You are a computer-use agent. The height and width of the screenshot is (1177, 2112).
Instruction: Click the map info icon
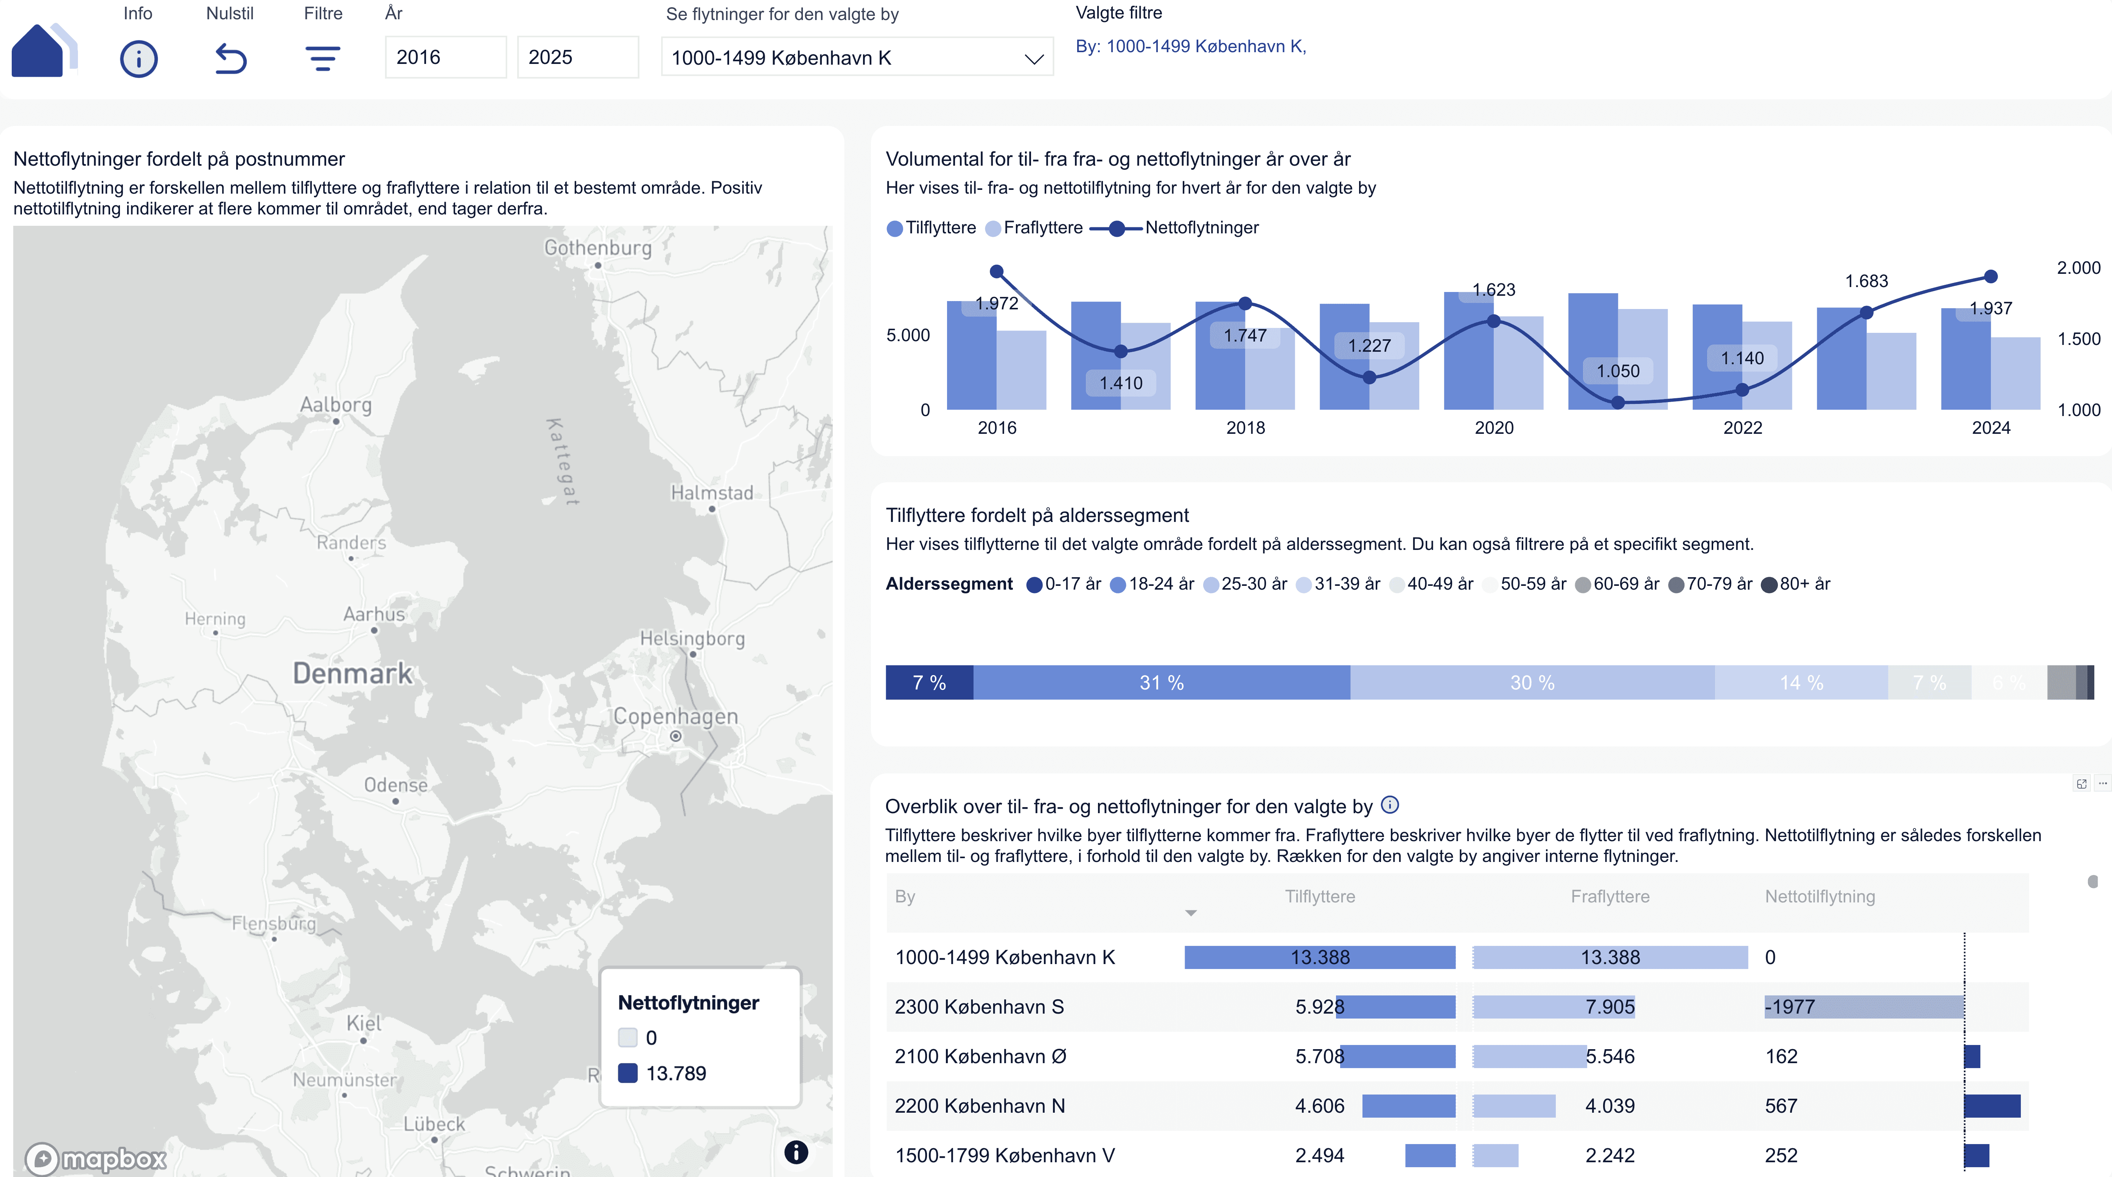(795, 1152)
